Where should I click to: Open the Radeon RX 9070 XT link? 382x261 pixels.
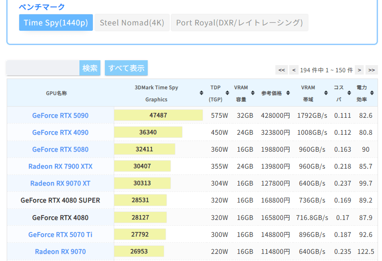(60, 183)
